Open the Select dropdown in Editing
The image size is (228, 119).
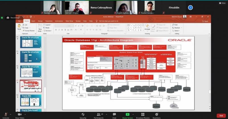point(176,31)
